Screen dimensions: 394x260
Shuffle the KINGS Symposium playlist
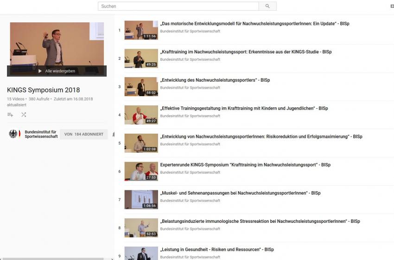pyautogui.click(x=24, y=115)
